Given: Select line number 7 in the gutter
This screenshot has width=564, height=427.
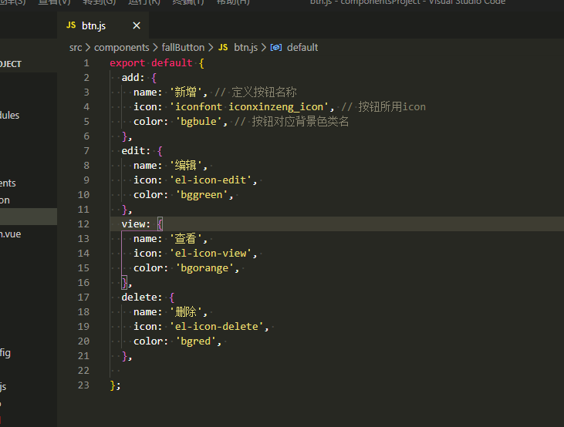Looking at the screenshot, I should [86, 151].
